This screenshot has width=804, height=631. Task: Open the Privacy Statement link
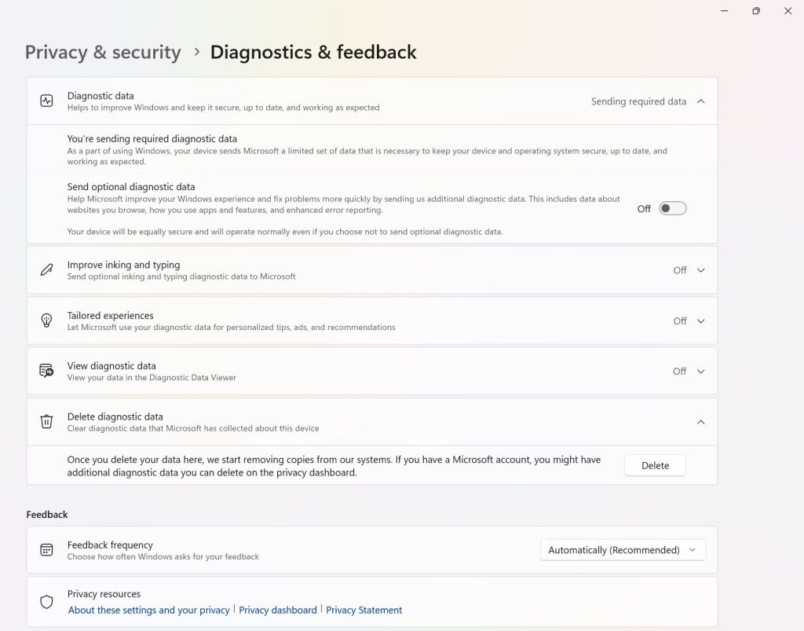click(x=364, y=610)
